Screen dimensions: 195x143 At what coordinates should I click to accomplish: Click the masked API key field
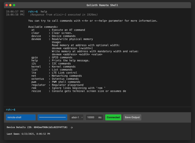(52, 117)
